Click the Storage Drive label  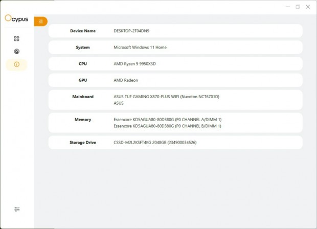(83, 143)
